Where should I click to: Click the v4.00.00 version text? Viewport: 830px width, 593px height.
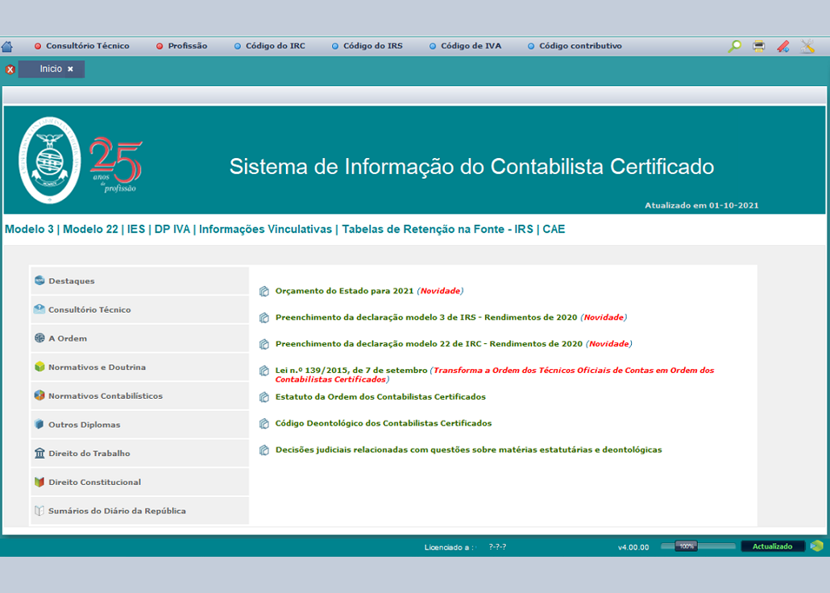633,547
